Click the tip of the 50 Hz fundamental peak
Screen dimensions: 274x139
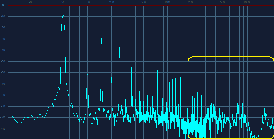tap(63, 14)
